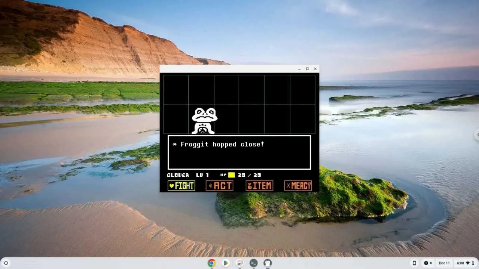479x269 pixels.
Task: Open the ITEM battle menu
Action: 259,186
